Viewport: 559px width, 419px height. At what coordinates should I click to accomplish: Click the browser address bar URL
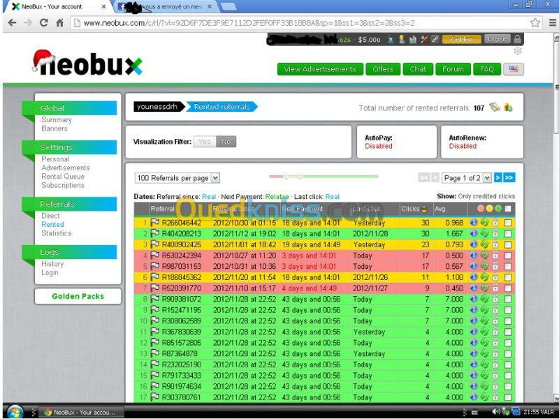click(249, 23)
